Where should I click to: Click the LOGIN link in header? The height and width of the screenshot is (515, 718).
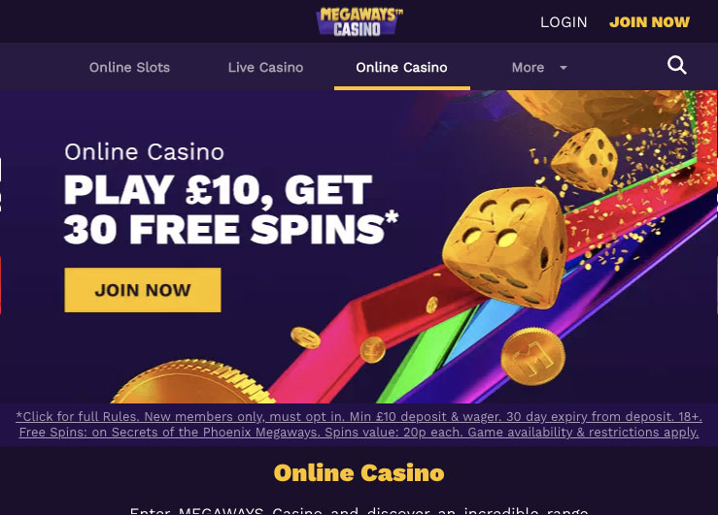pyautogui.click(x=564, y=22)
